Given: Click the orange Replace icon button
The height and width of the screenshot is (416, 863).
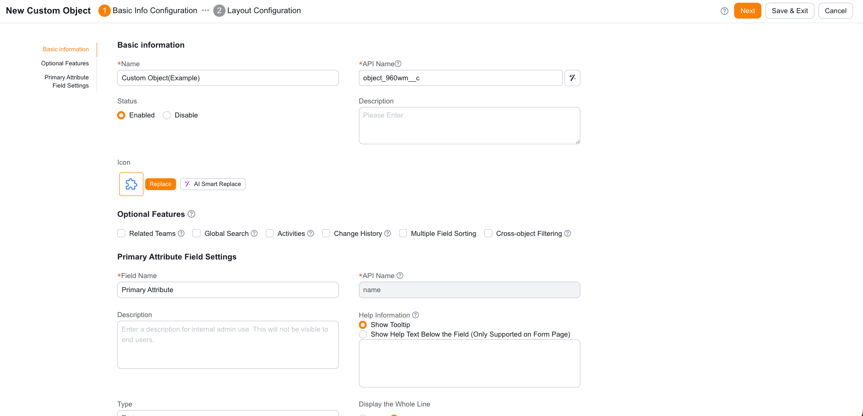Looking at the screenshot, I should pyautogui.click(x=161, y=184).
